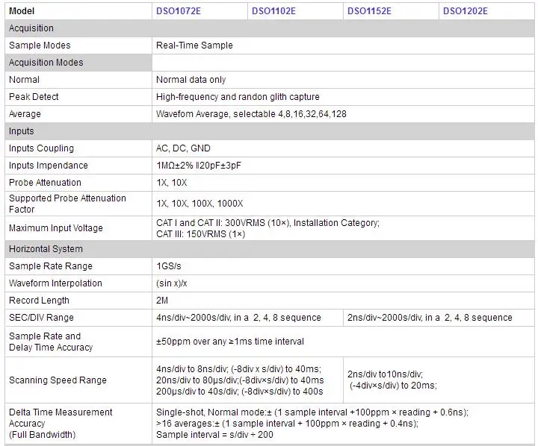Click the '4ns/div~2000s/div' range cell
The height and width of the screenshot is (446, 538).
point(248,318)
